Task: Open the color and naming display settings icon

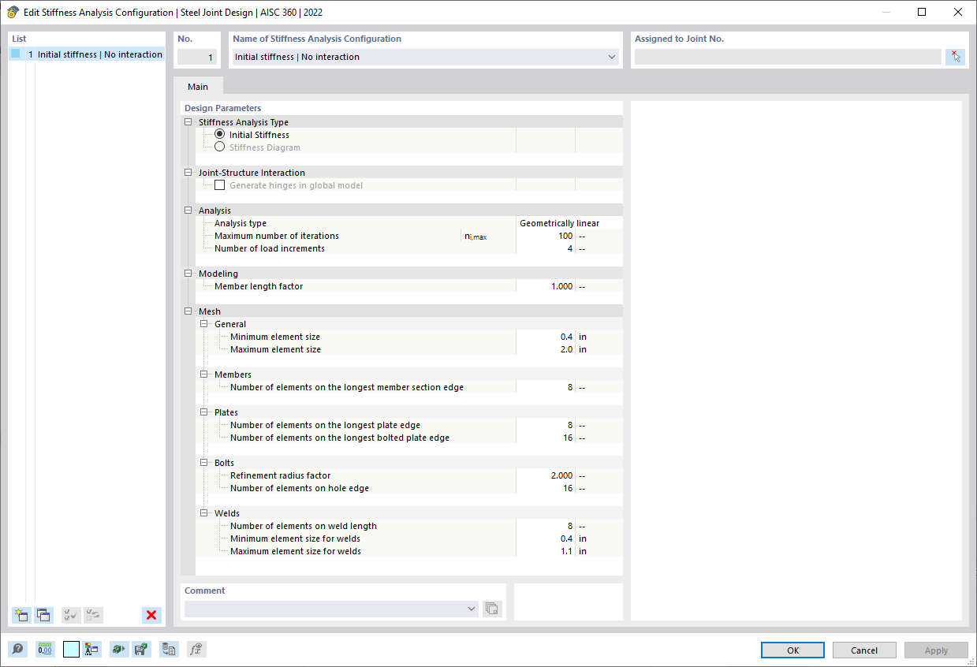Action: click(x=92, y=650)
